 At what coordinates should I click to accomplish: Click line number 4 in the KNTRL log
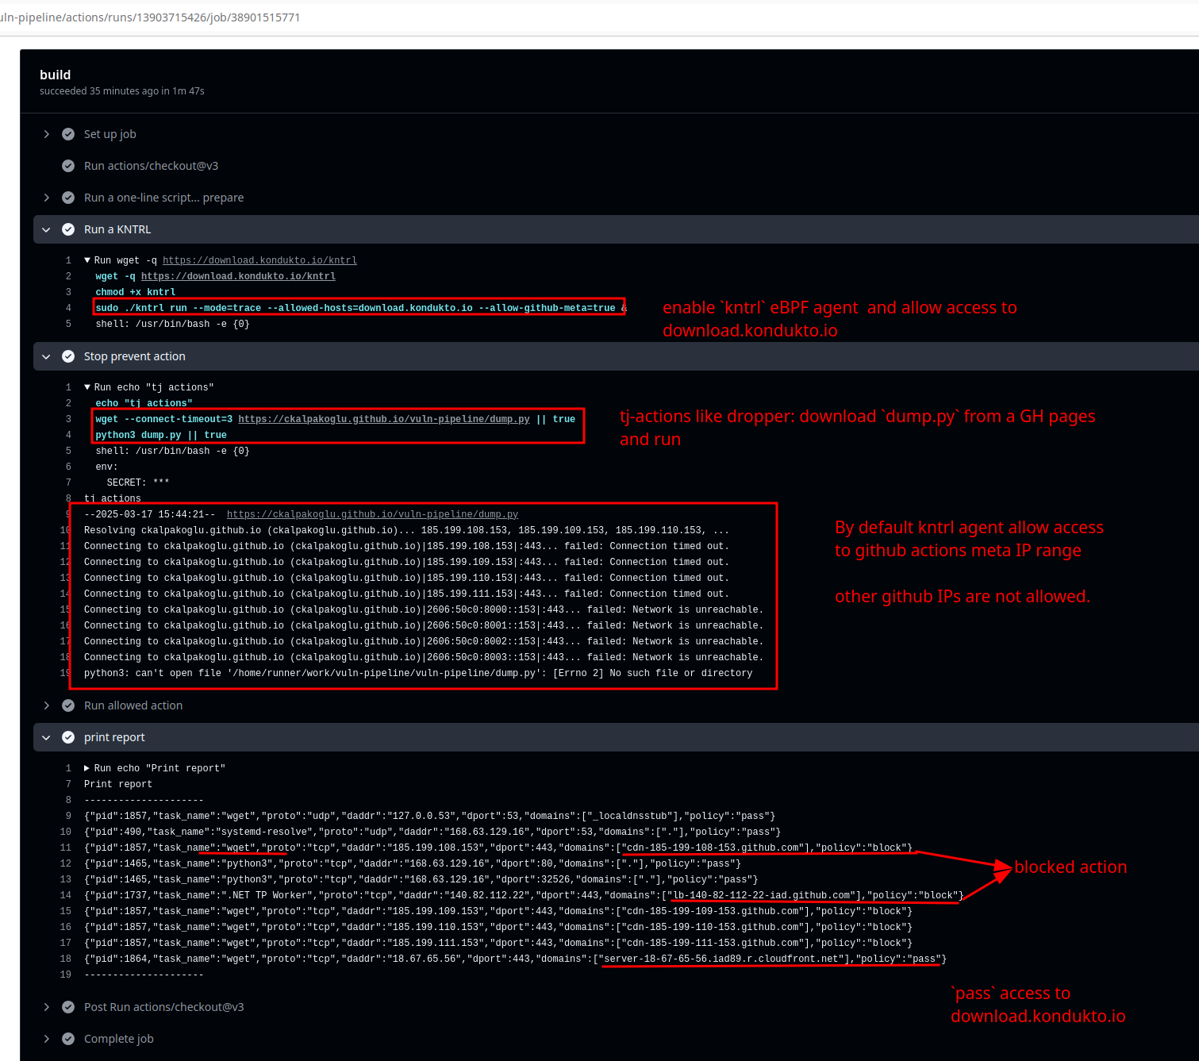point(68,308)
